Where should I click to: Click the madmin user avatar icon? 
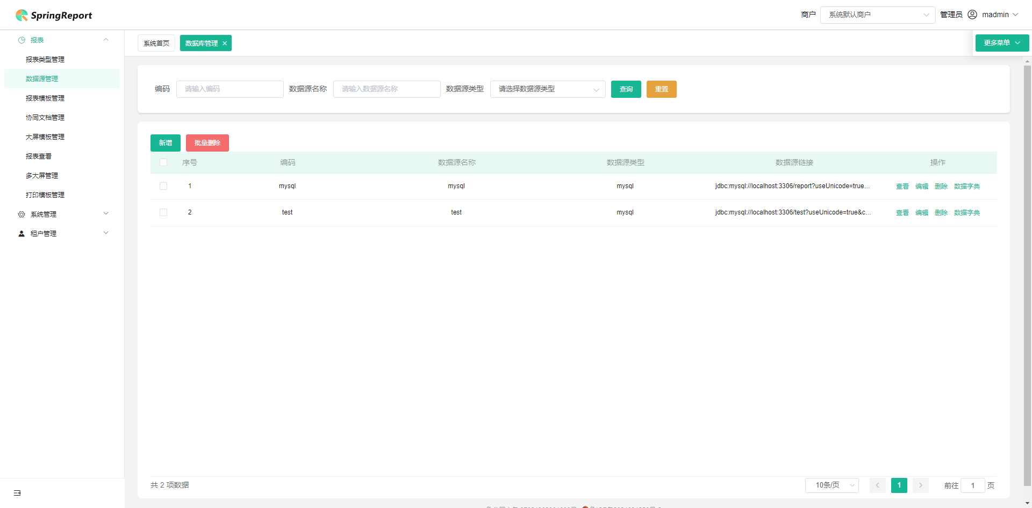tap(972, 15)
